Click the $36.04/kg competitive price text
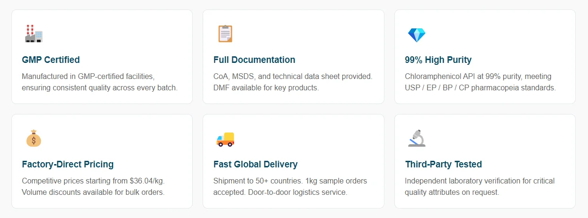The height and width of the screenshot is (218, 588). (x=93, y=181)
